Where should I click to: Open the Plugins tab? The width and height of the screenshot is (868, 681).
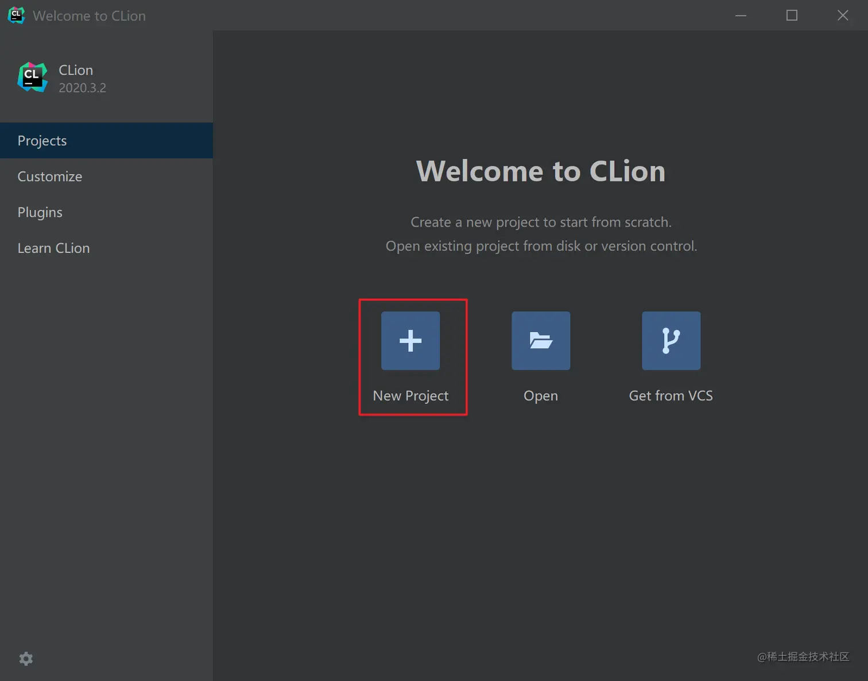(106, 212)
